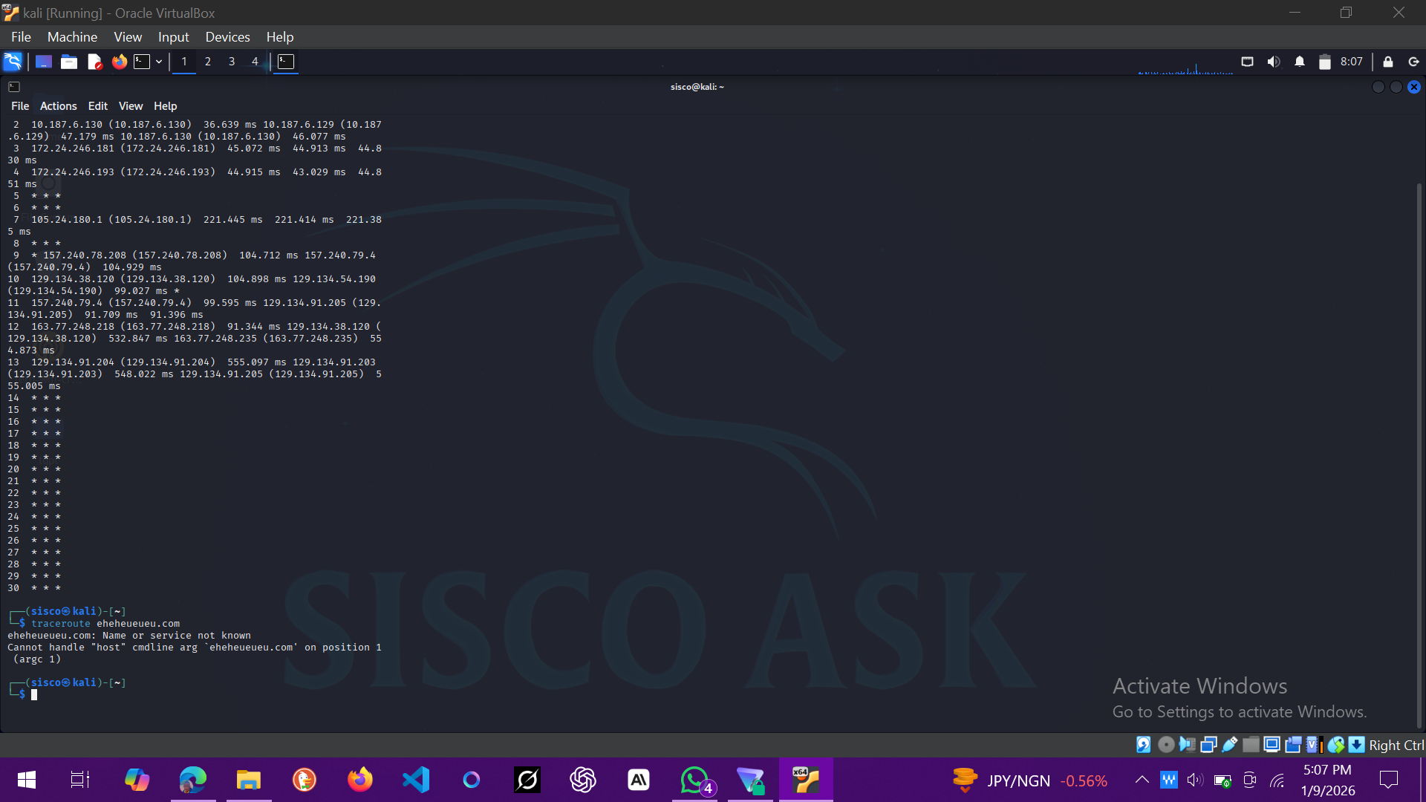Open the Kali notifications bell
Screen dimensions: 1426x802
coord(1300,62)
